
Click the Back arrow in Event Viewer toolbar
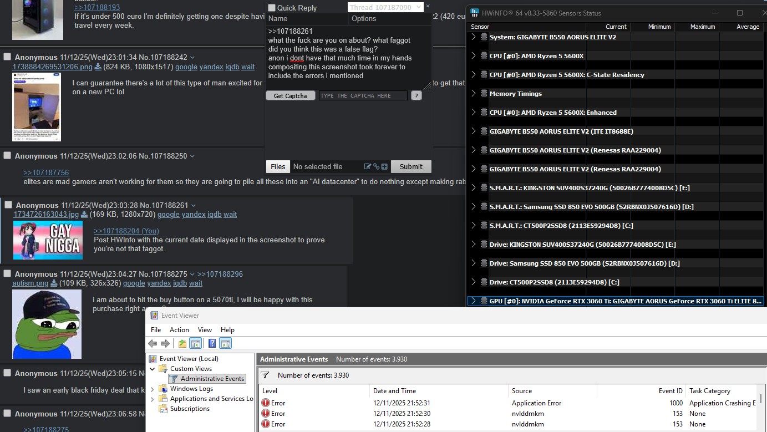(x=153, y=344)
